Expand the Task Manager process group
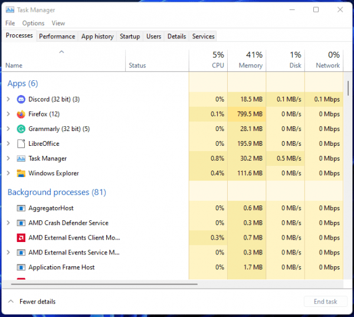Screen dimensions: 354x317 pos(8,158)
